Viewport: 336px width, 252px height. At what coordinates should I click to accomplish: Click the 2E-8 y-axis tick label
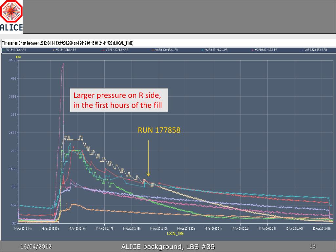pyautogui.click(x=13, y=151)
